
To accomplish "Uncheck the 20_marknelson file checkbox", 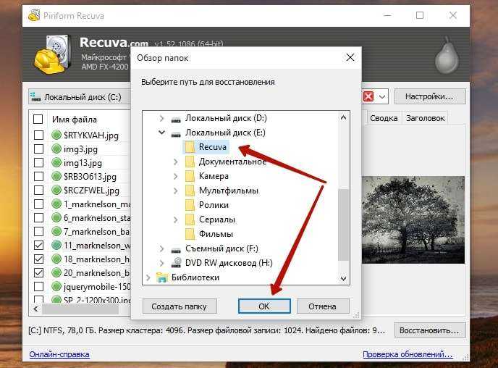I will (x=39, y=272).
